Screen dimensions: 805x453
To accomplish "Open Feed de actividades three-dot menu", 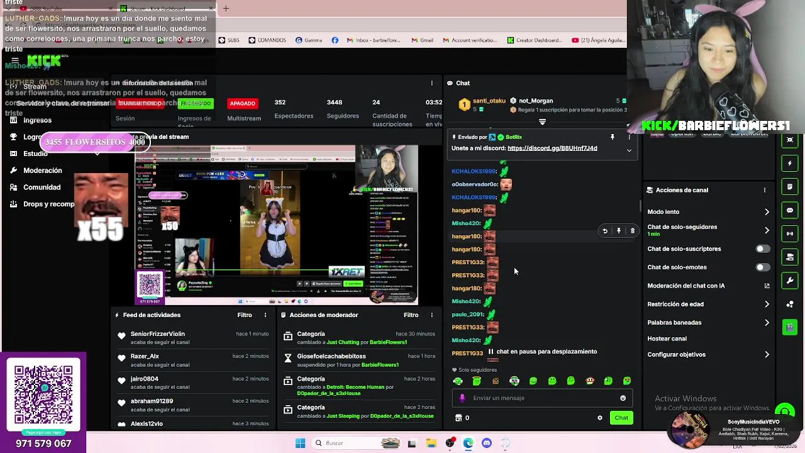I will (x=265, y=315).
